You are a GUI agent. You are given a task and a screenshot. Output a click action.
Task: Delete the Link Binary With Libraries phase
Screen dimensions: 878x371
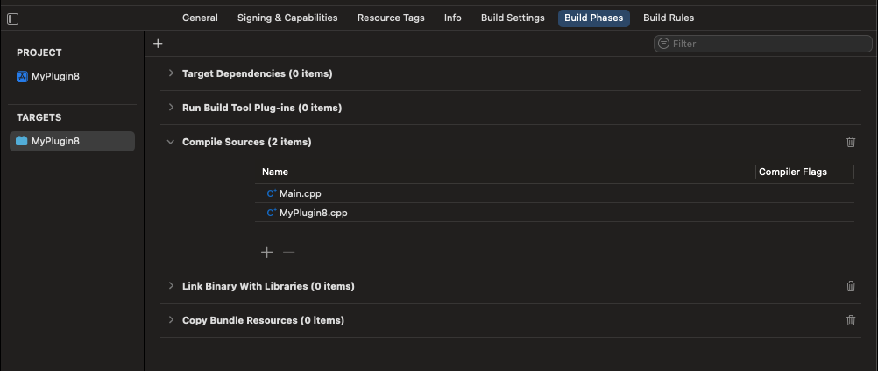(x=851, y=286)
